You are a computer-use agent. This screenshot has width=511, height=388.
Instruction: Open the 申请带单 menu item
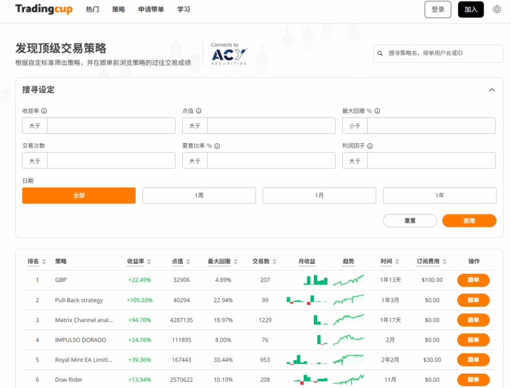tap(151, 9)
